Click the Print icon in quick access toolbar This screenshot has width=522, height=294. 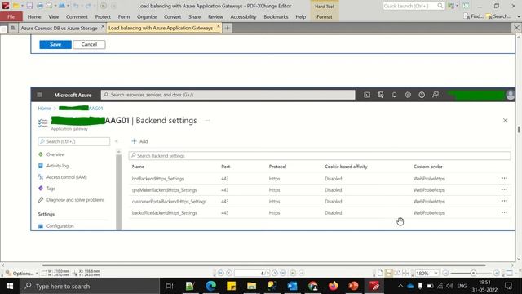pyautogui.click(x=40, y=6)
